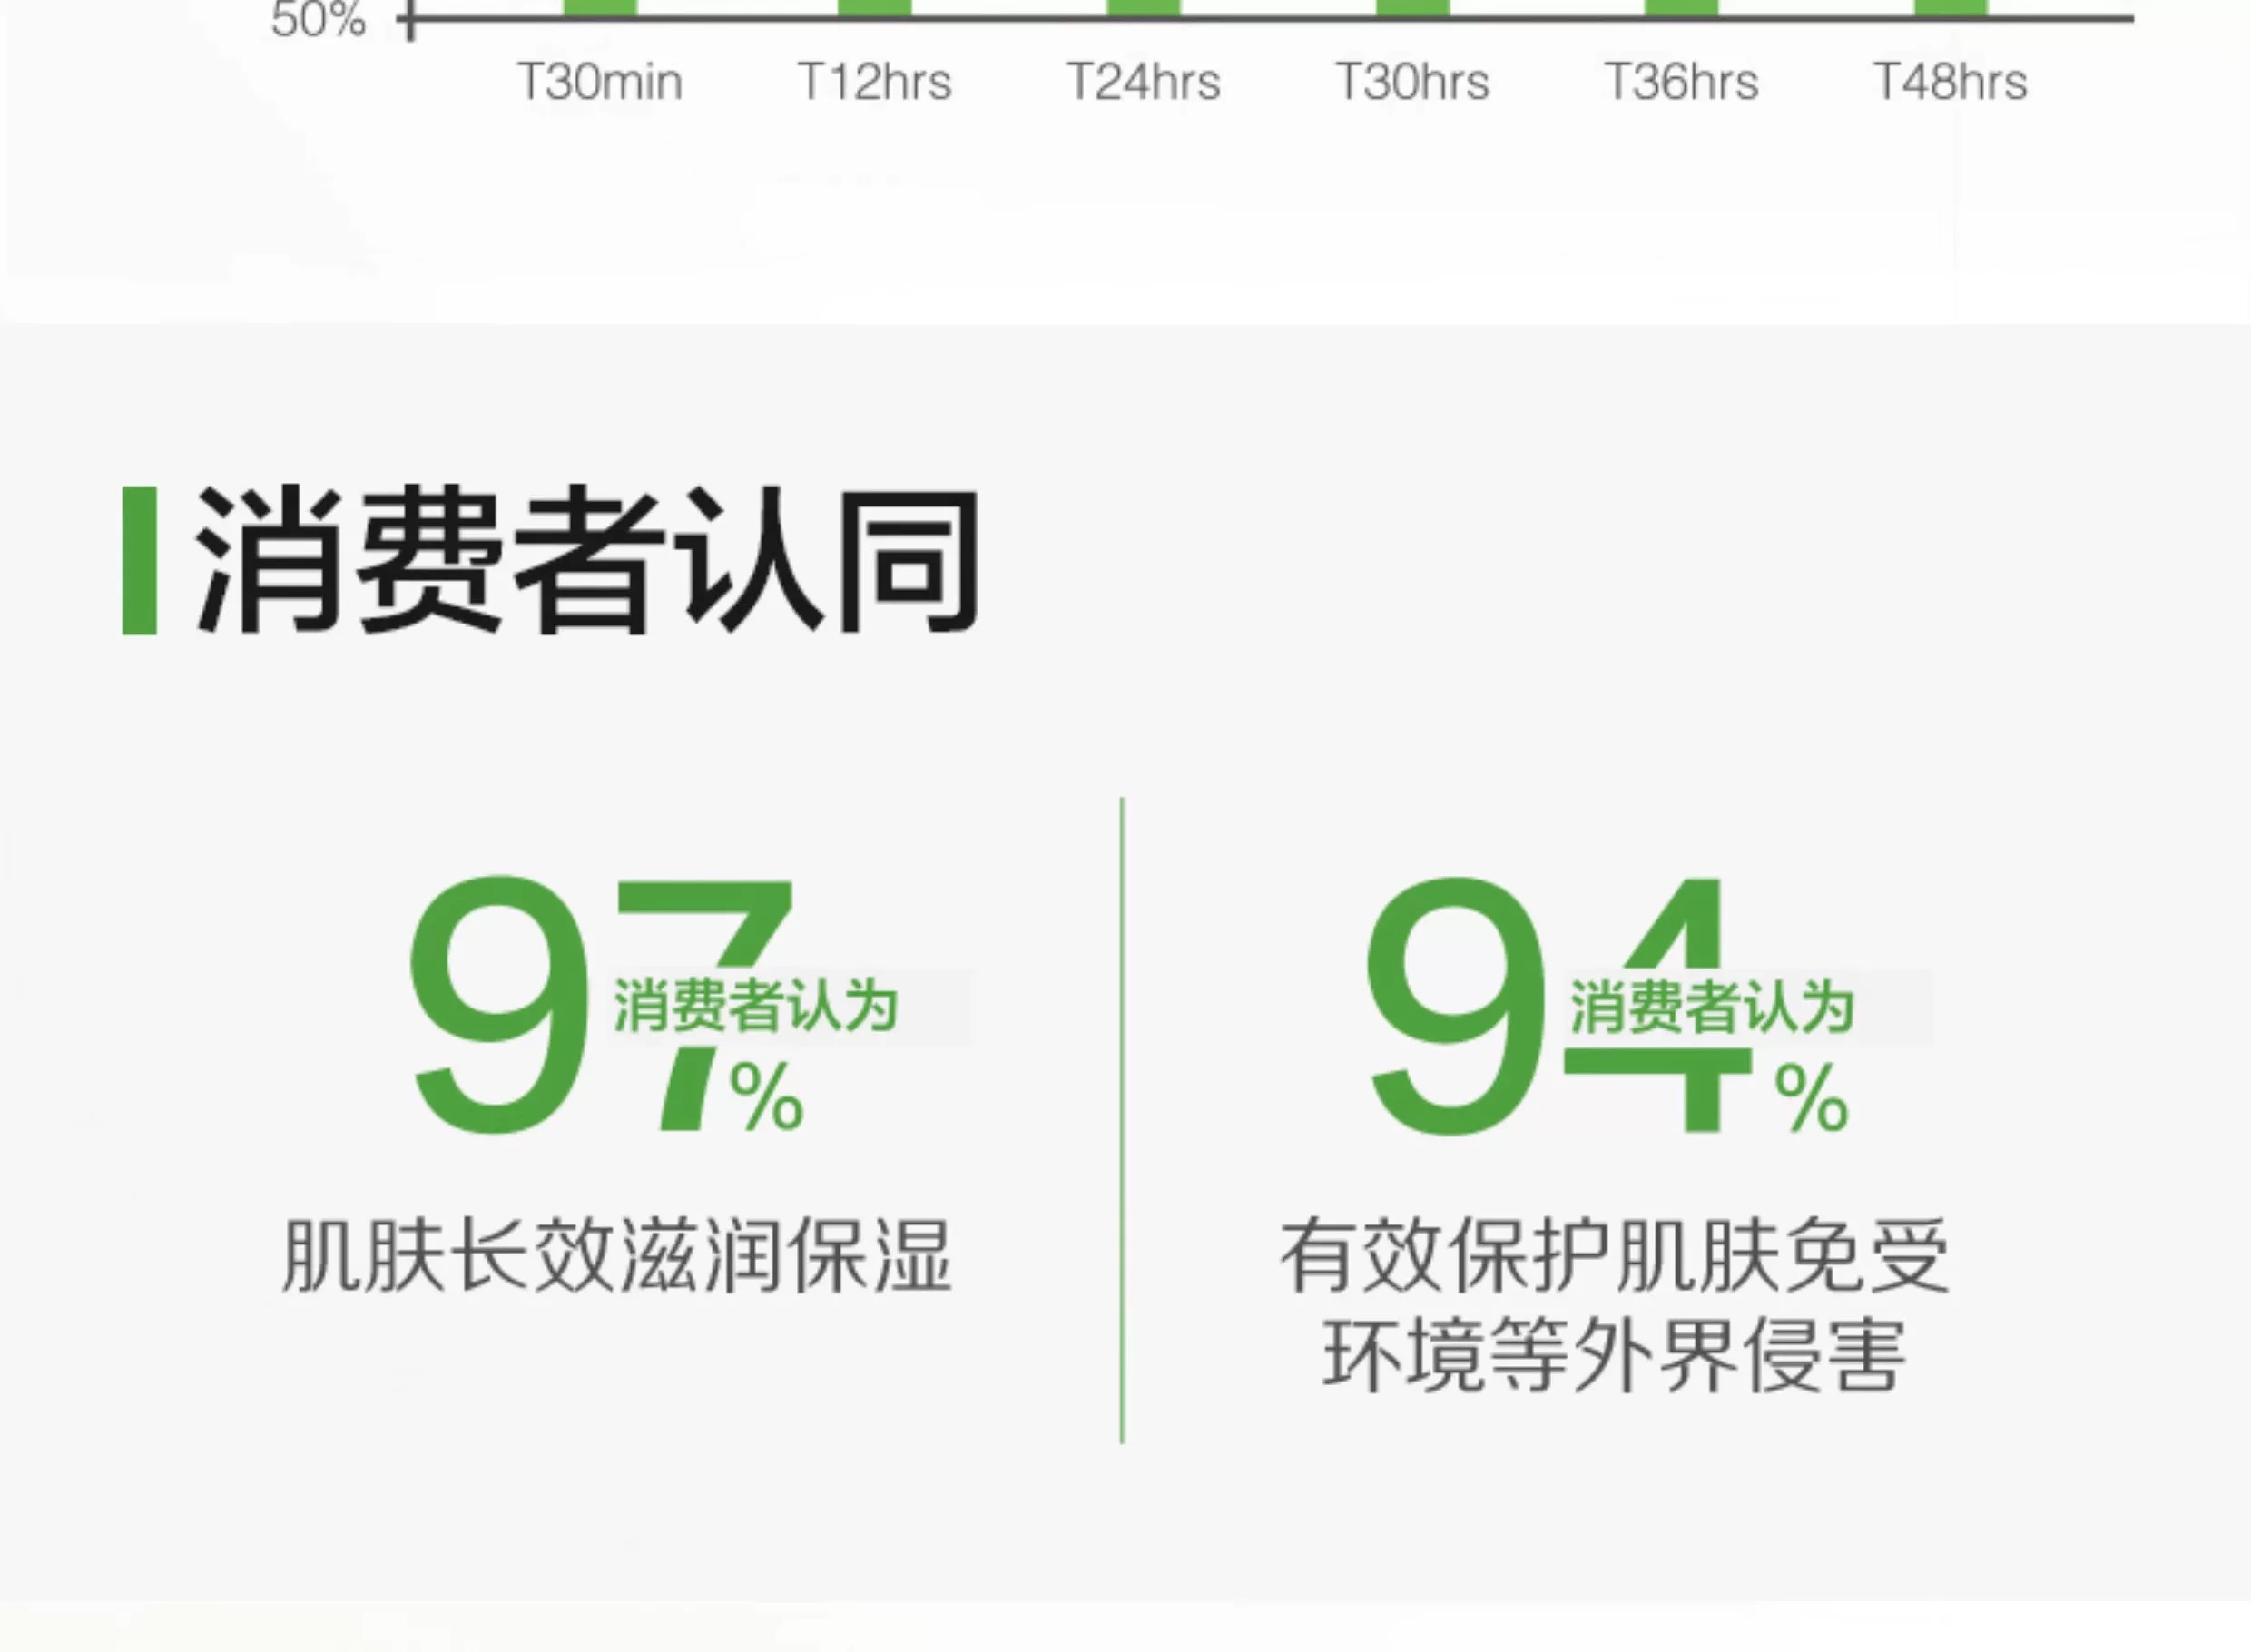
Task: Click the 50% y-axis label
Action: pos(318,20)
